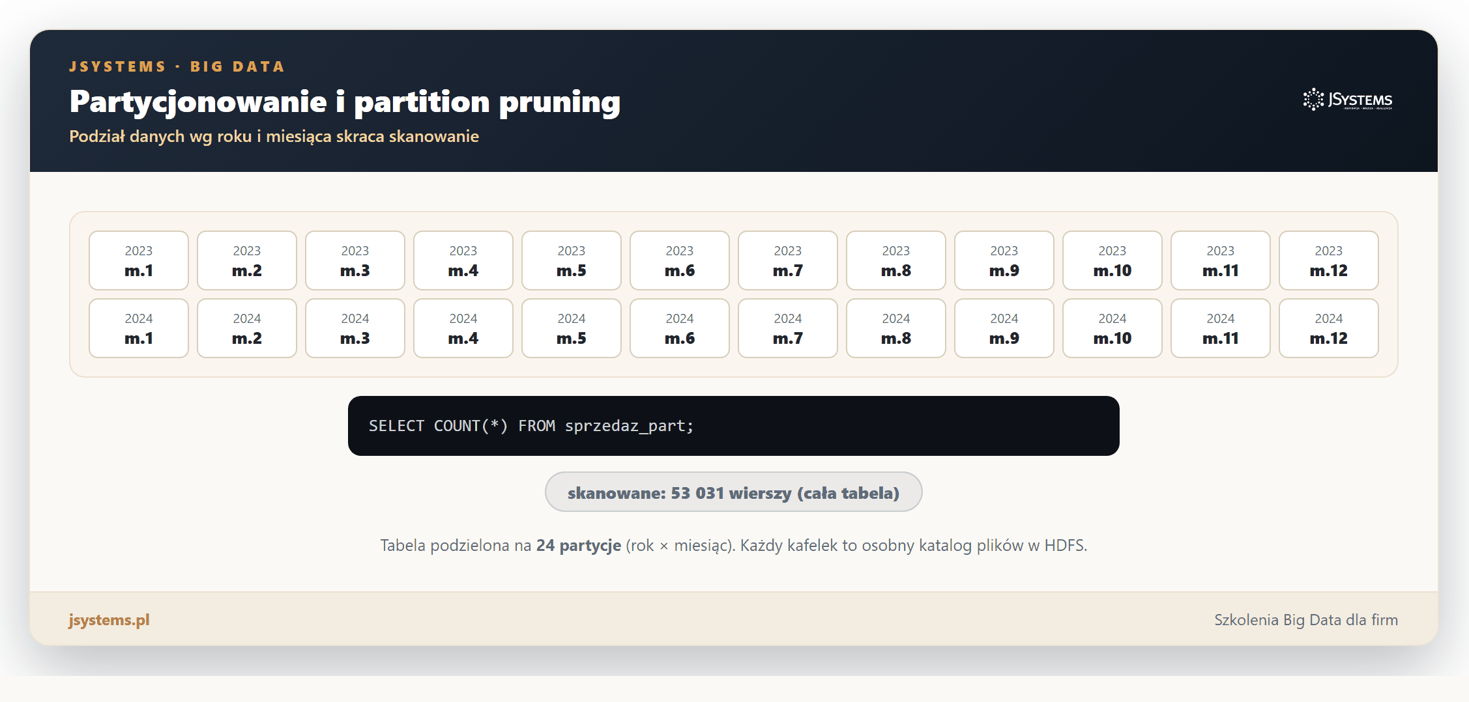Select the 2023 m.1 partition tile

click(x=139, y=260)
